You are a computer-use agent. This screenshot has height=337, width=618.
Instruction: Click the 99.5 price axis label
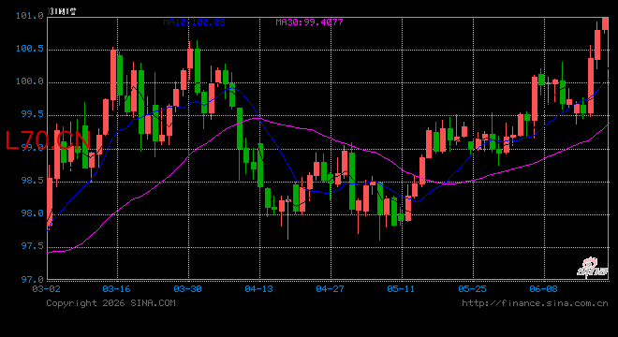point(33,114)
